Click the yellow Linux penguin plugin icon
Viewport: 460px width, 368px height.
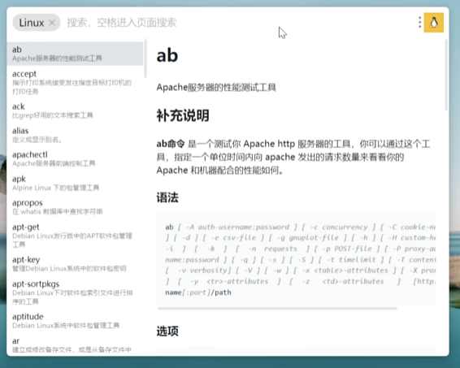(434, 23)
